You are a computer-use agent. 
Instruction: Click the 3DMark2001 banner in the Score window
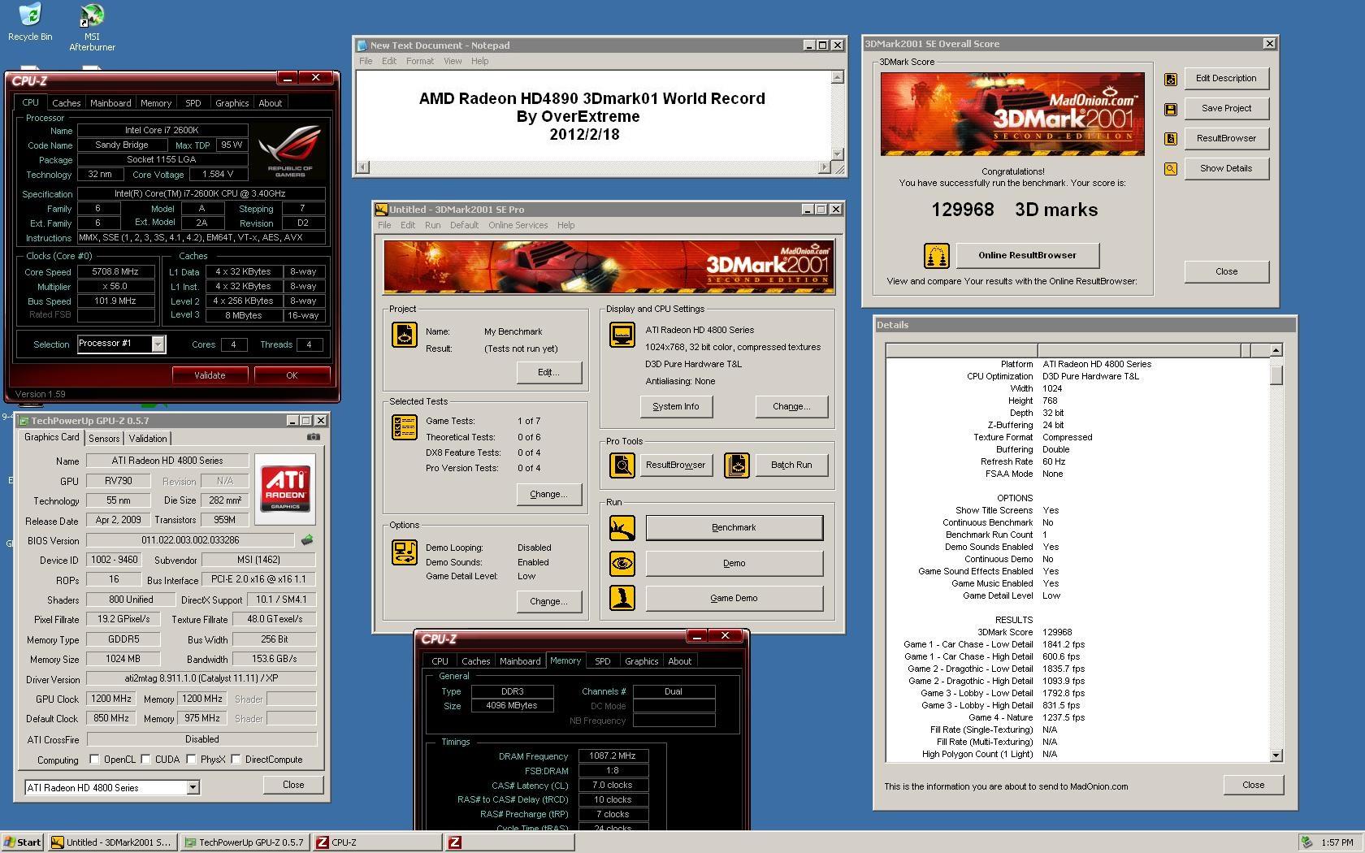1012,114
